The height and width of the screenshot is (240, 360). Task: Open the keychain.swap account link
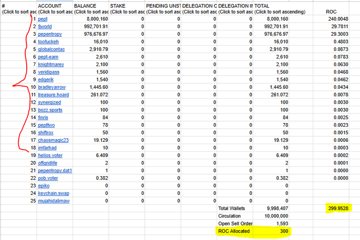click(x=53, y=194)
